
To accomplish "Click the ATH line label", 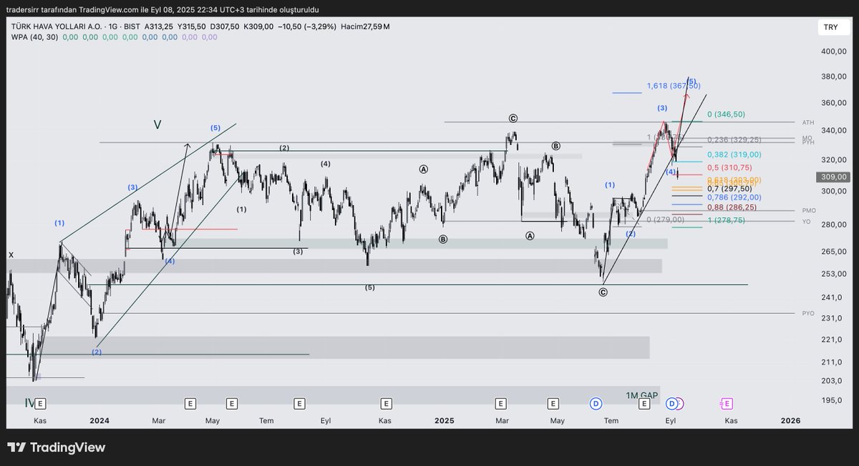I will (808, 122).
